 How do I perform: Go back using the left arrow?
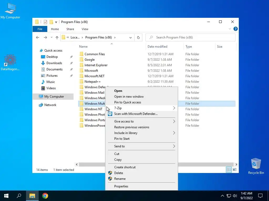(x=38, y=37)
